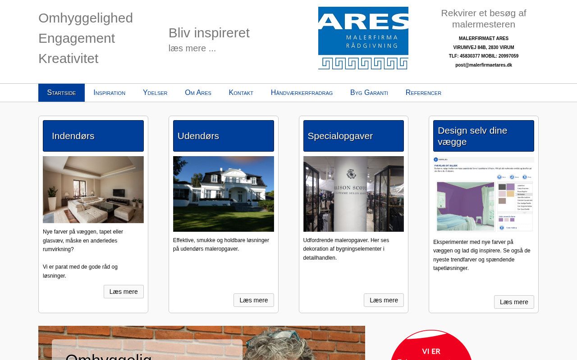
Task: Click the Bliv inspireret heading
Action: click(209, 33)
